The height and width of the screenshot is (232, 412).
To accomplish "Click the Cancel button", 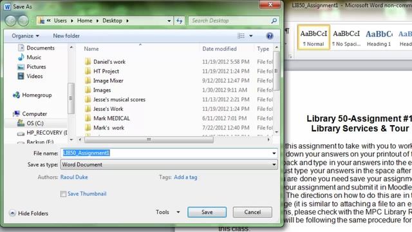I will coord(252,212).
